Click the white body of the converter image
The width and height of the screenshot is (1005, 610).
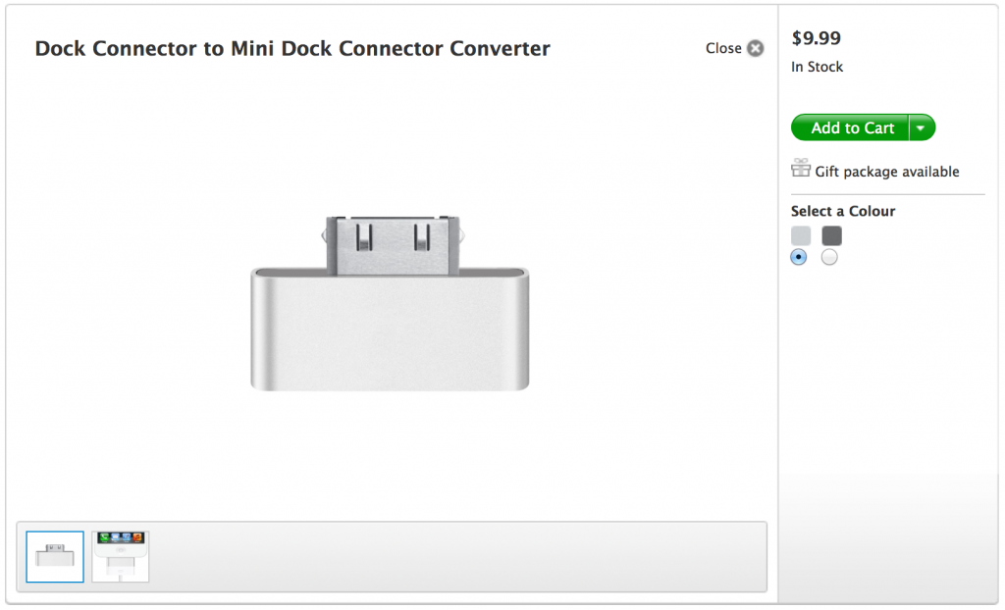[x=390, y=333]
